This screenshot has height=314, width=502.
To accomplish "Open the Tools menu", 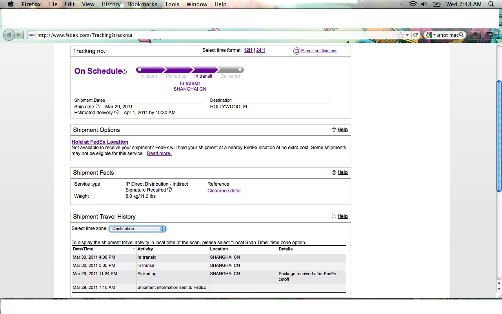I will (x=172, y=4).
